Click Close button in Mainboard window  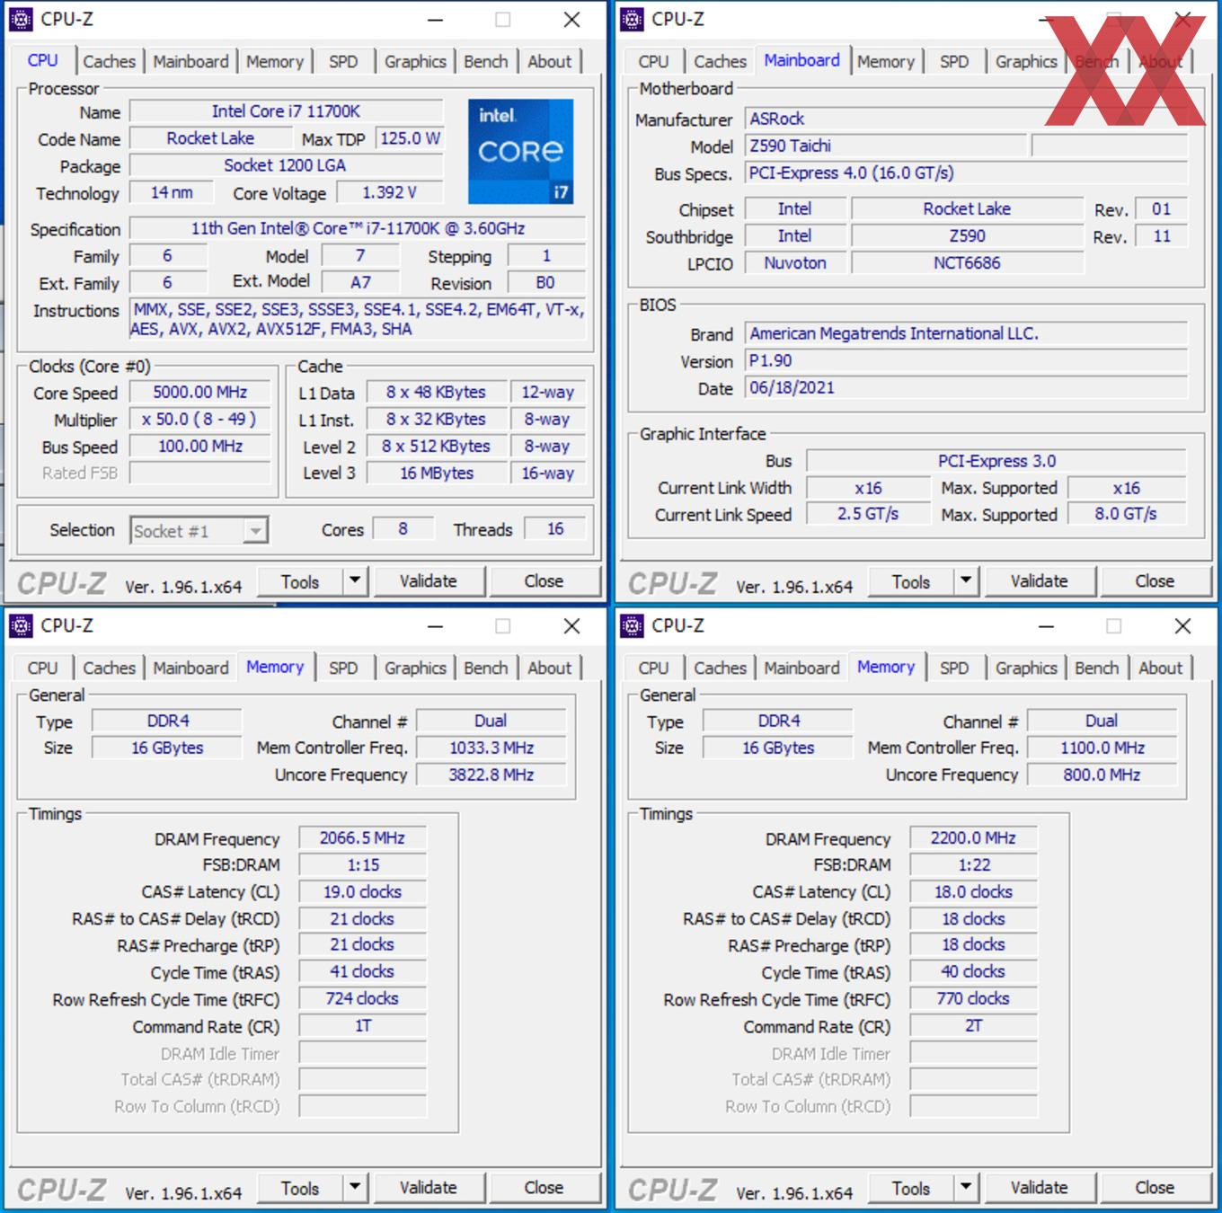pos(1155,581)
